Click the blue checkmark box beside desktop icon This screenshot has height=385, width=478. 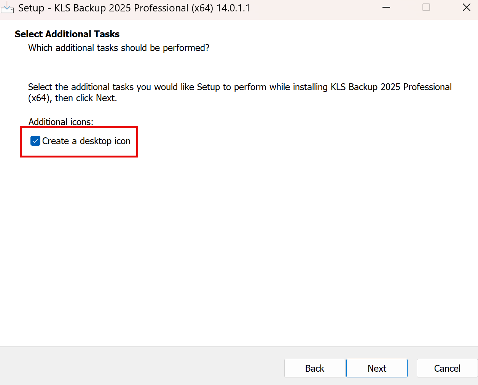tap(35, 141)
